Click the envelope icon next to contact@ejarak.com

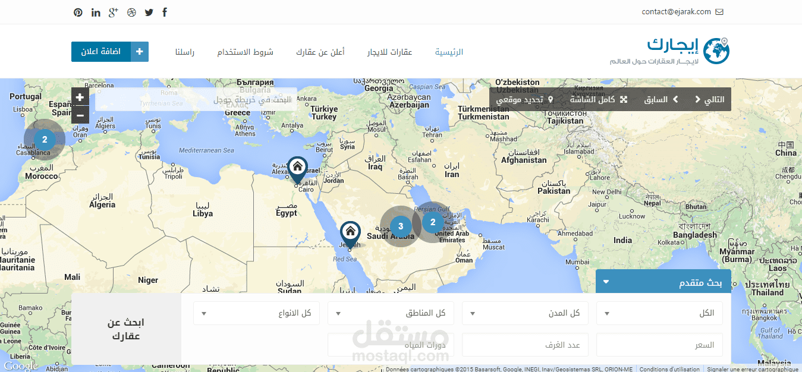click(x=719, y=11)
